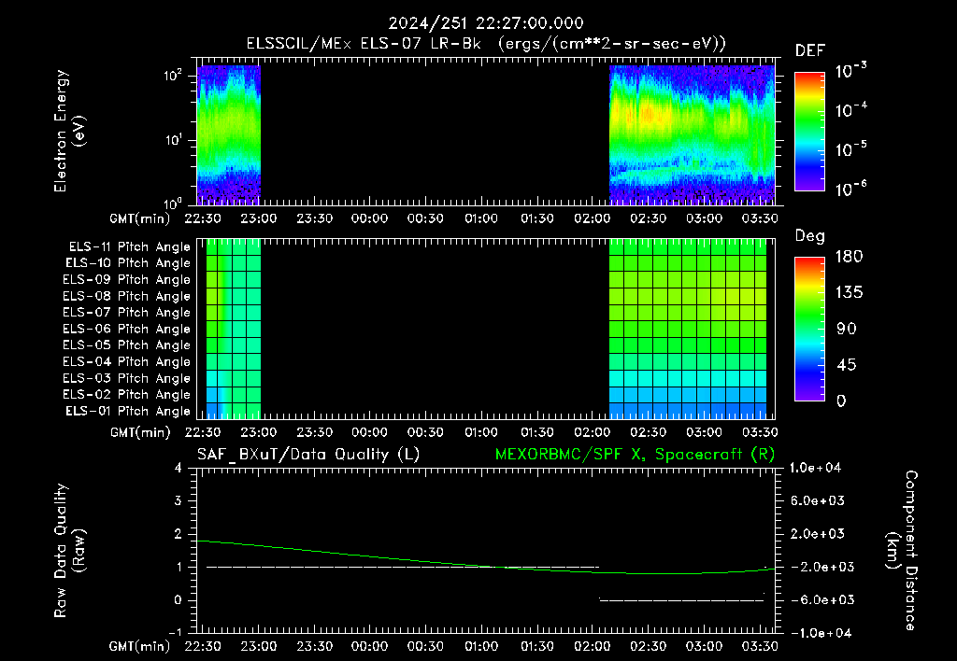
Task: Click the 02:30 time label under spectrogram
Action: [649, 218]
